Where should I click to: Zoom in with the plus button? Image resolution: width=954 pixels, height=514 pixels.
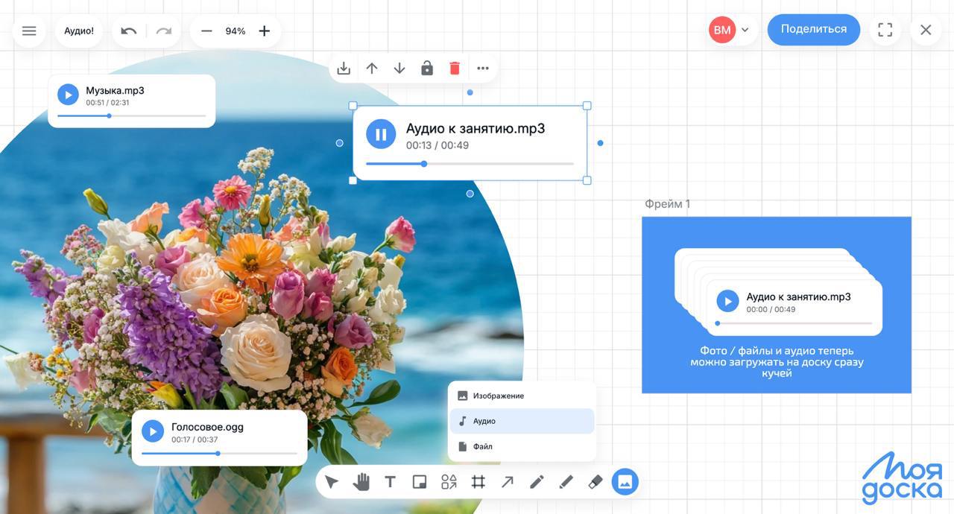(264, 31)
